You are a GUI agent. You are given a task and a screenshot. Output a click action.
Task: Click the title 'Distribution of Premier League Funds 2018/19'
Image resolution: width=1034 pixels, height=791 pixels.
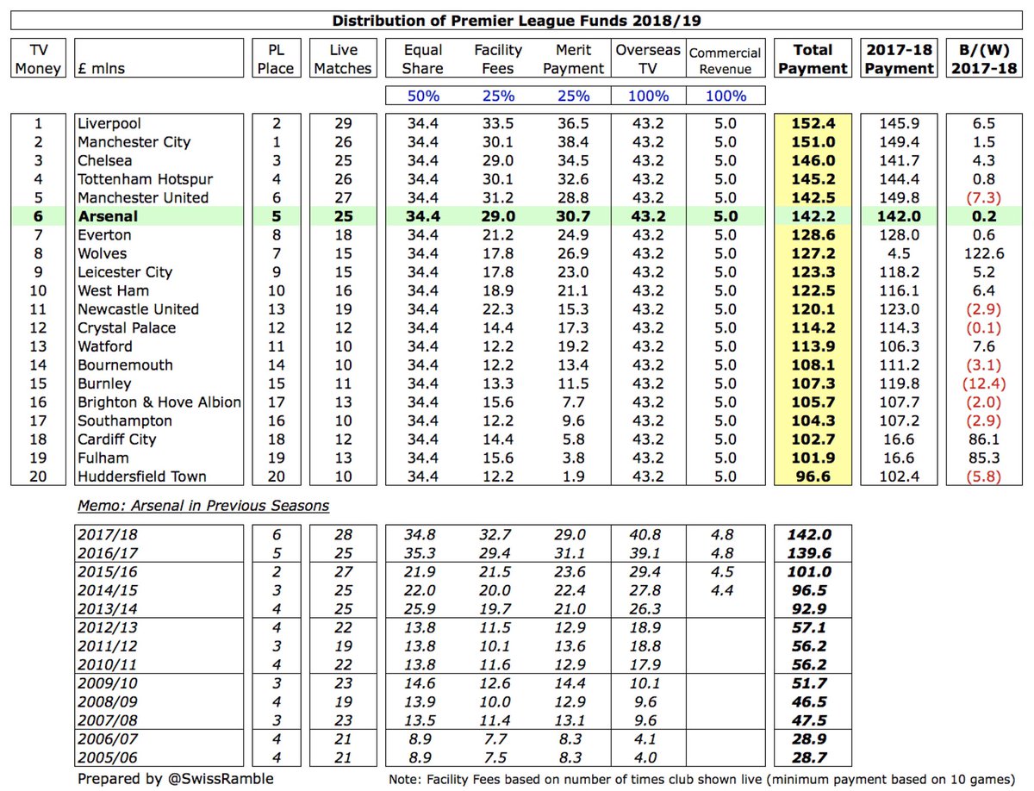[x=517, y=21]
